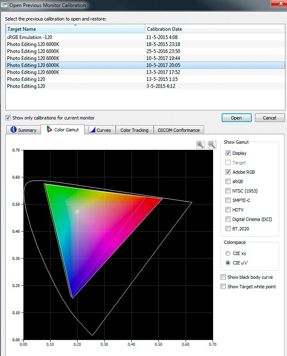Close the calibration dialog window
Screen dimensions: 287x356
[x=280, y=3]
